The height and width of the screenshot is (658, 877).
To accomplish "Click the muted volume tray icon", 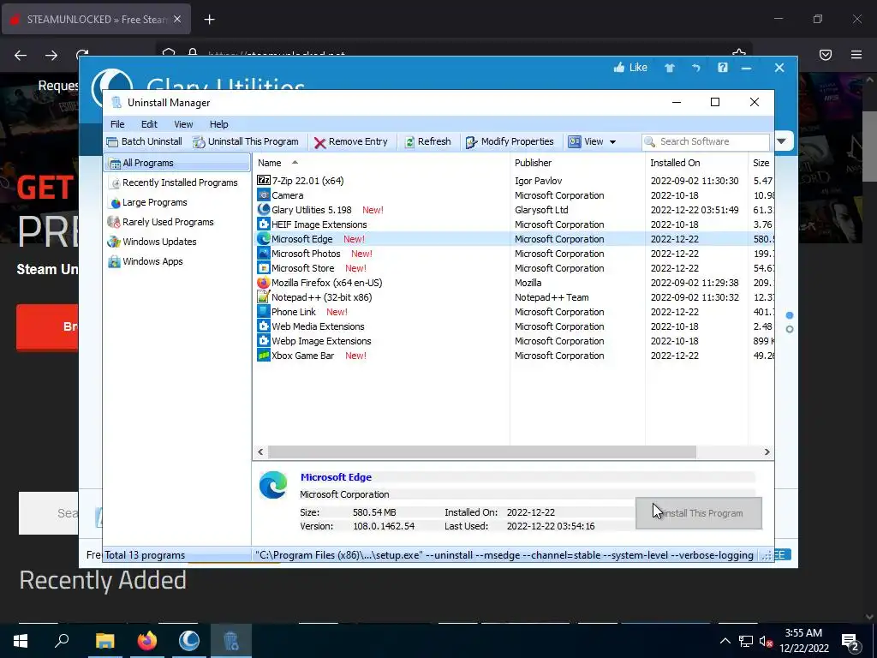I will pyautogui.click(x=766, y=641).
